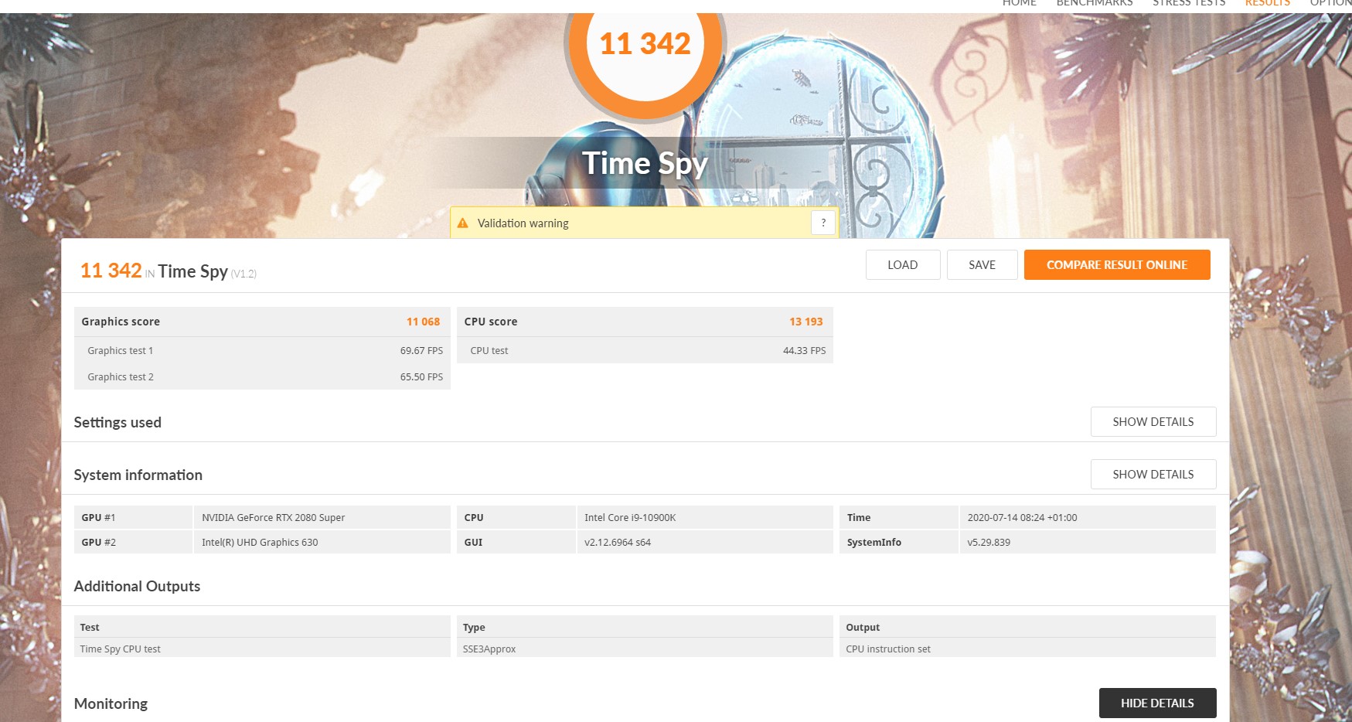1352x722 pixels.
Task: Open the validation warning help question mark
Action: point(823,223)
